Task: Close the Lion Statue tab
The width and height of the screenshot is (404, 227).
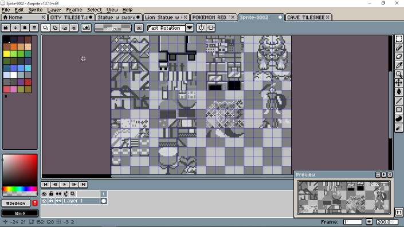Action: [185, 17]
